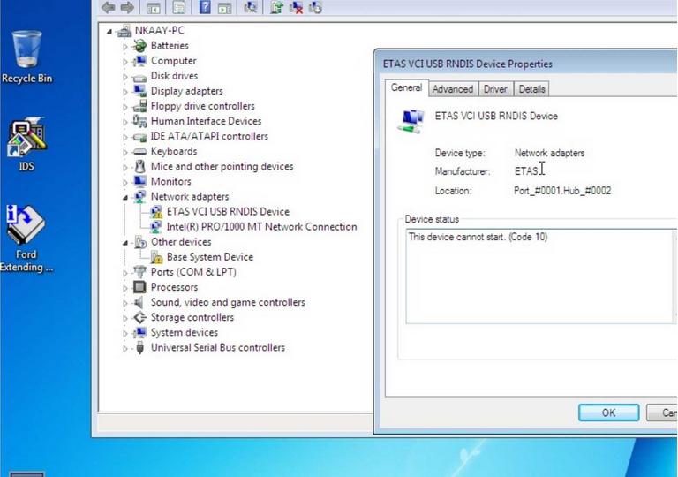678x477 pixels.
Task: Select the Ford Extending desktop shortcut
Action: 26,231
